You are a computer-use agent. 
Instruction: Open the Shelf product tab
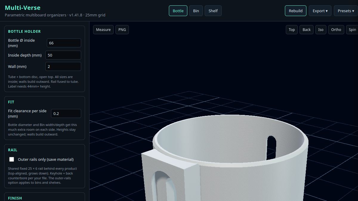point(213,11)
